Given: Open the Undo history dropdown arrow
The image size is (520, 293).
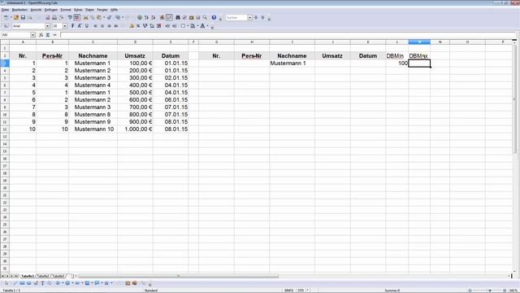Looking at the screenshot, I should coord(123,17).
